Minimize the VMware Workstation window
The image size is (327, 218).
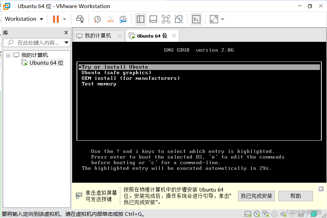click(300, 6)
